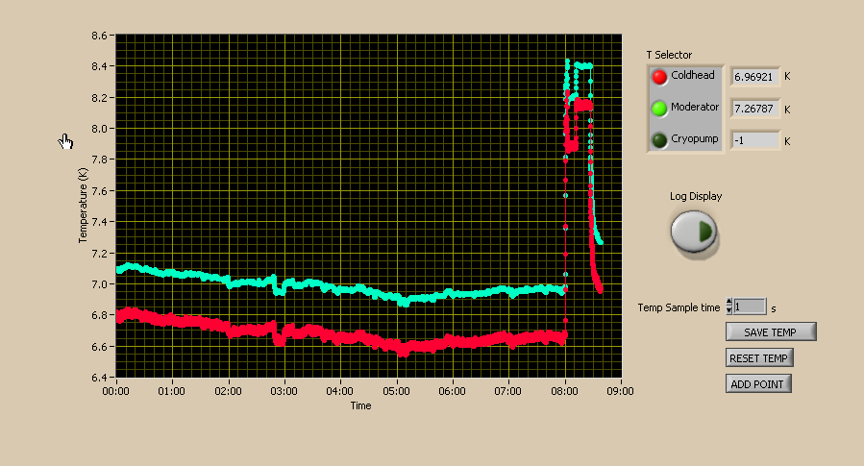Toggle the green Moderator indicator light
The width and height of the screenshot is (864, 466).
[x=659, y=109]
